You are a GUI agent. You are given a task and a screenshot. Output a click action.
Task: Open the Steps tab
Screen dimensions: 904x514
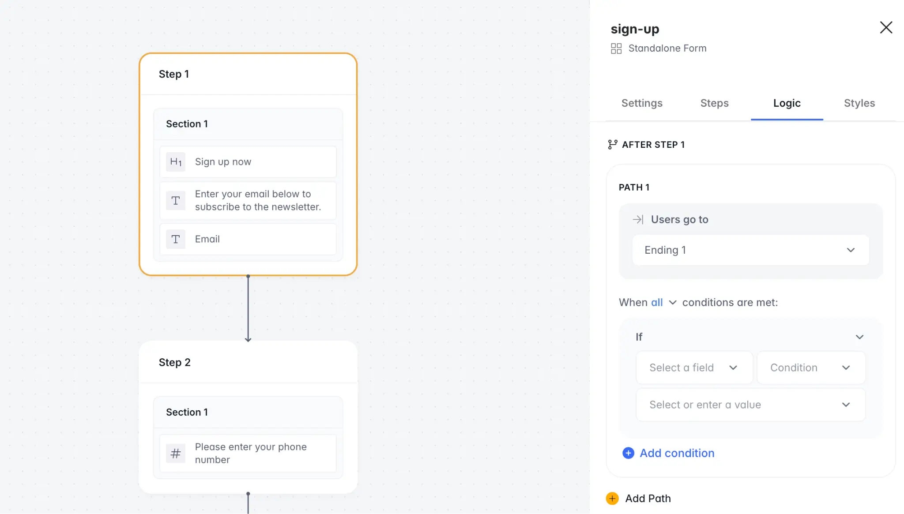[x=714, y=103]
